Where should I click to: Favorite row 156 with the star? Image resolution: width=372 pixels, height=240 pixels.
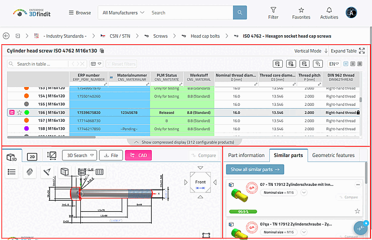click(19, 112)
